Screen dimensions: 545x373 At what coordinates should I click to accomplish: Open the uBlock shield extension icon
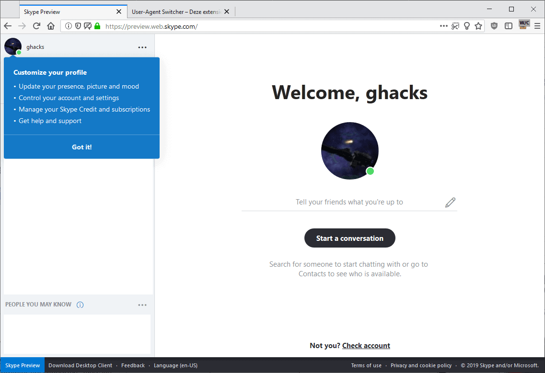[x=494, y=26]
